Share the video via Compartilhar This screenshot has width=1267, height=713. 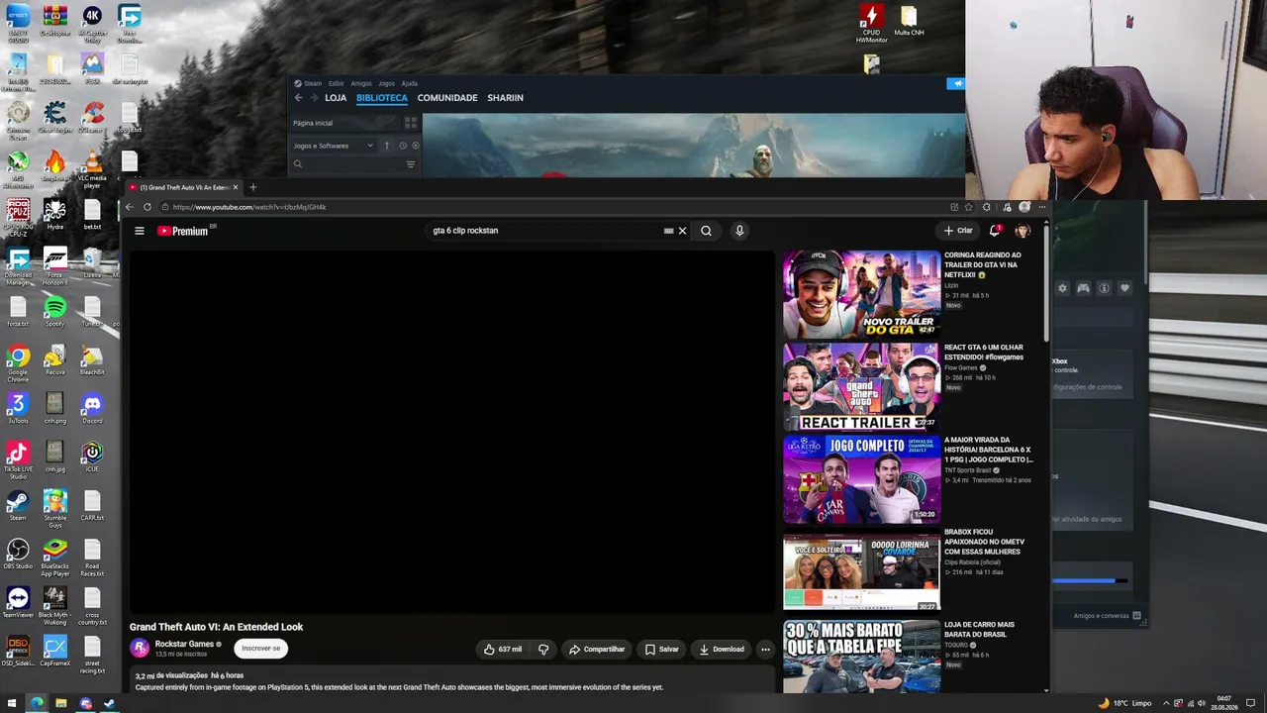[597, 650]
